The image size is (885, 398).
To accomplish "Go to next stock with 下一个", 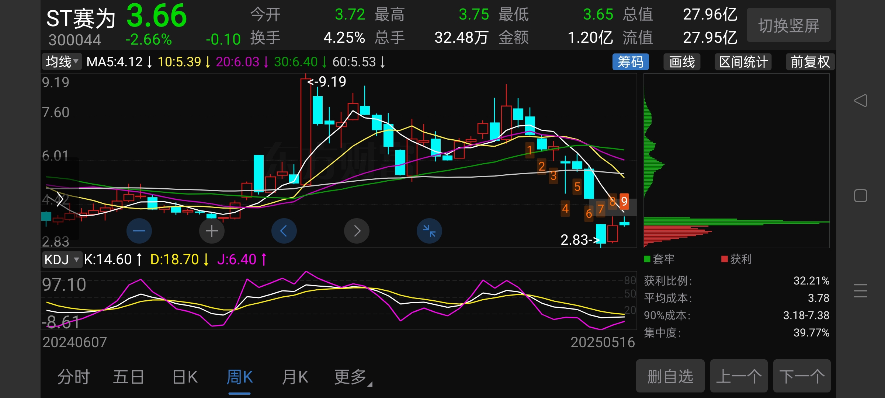I will click(x=802, y=376).
